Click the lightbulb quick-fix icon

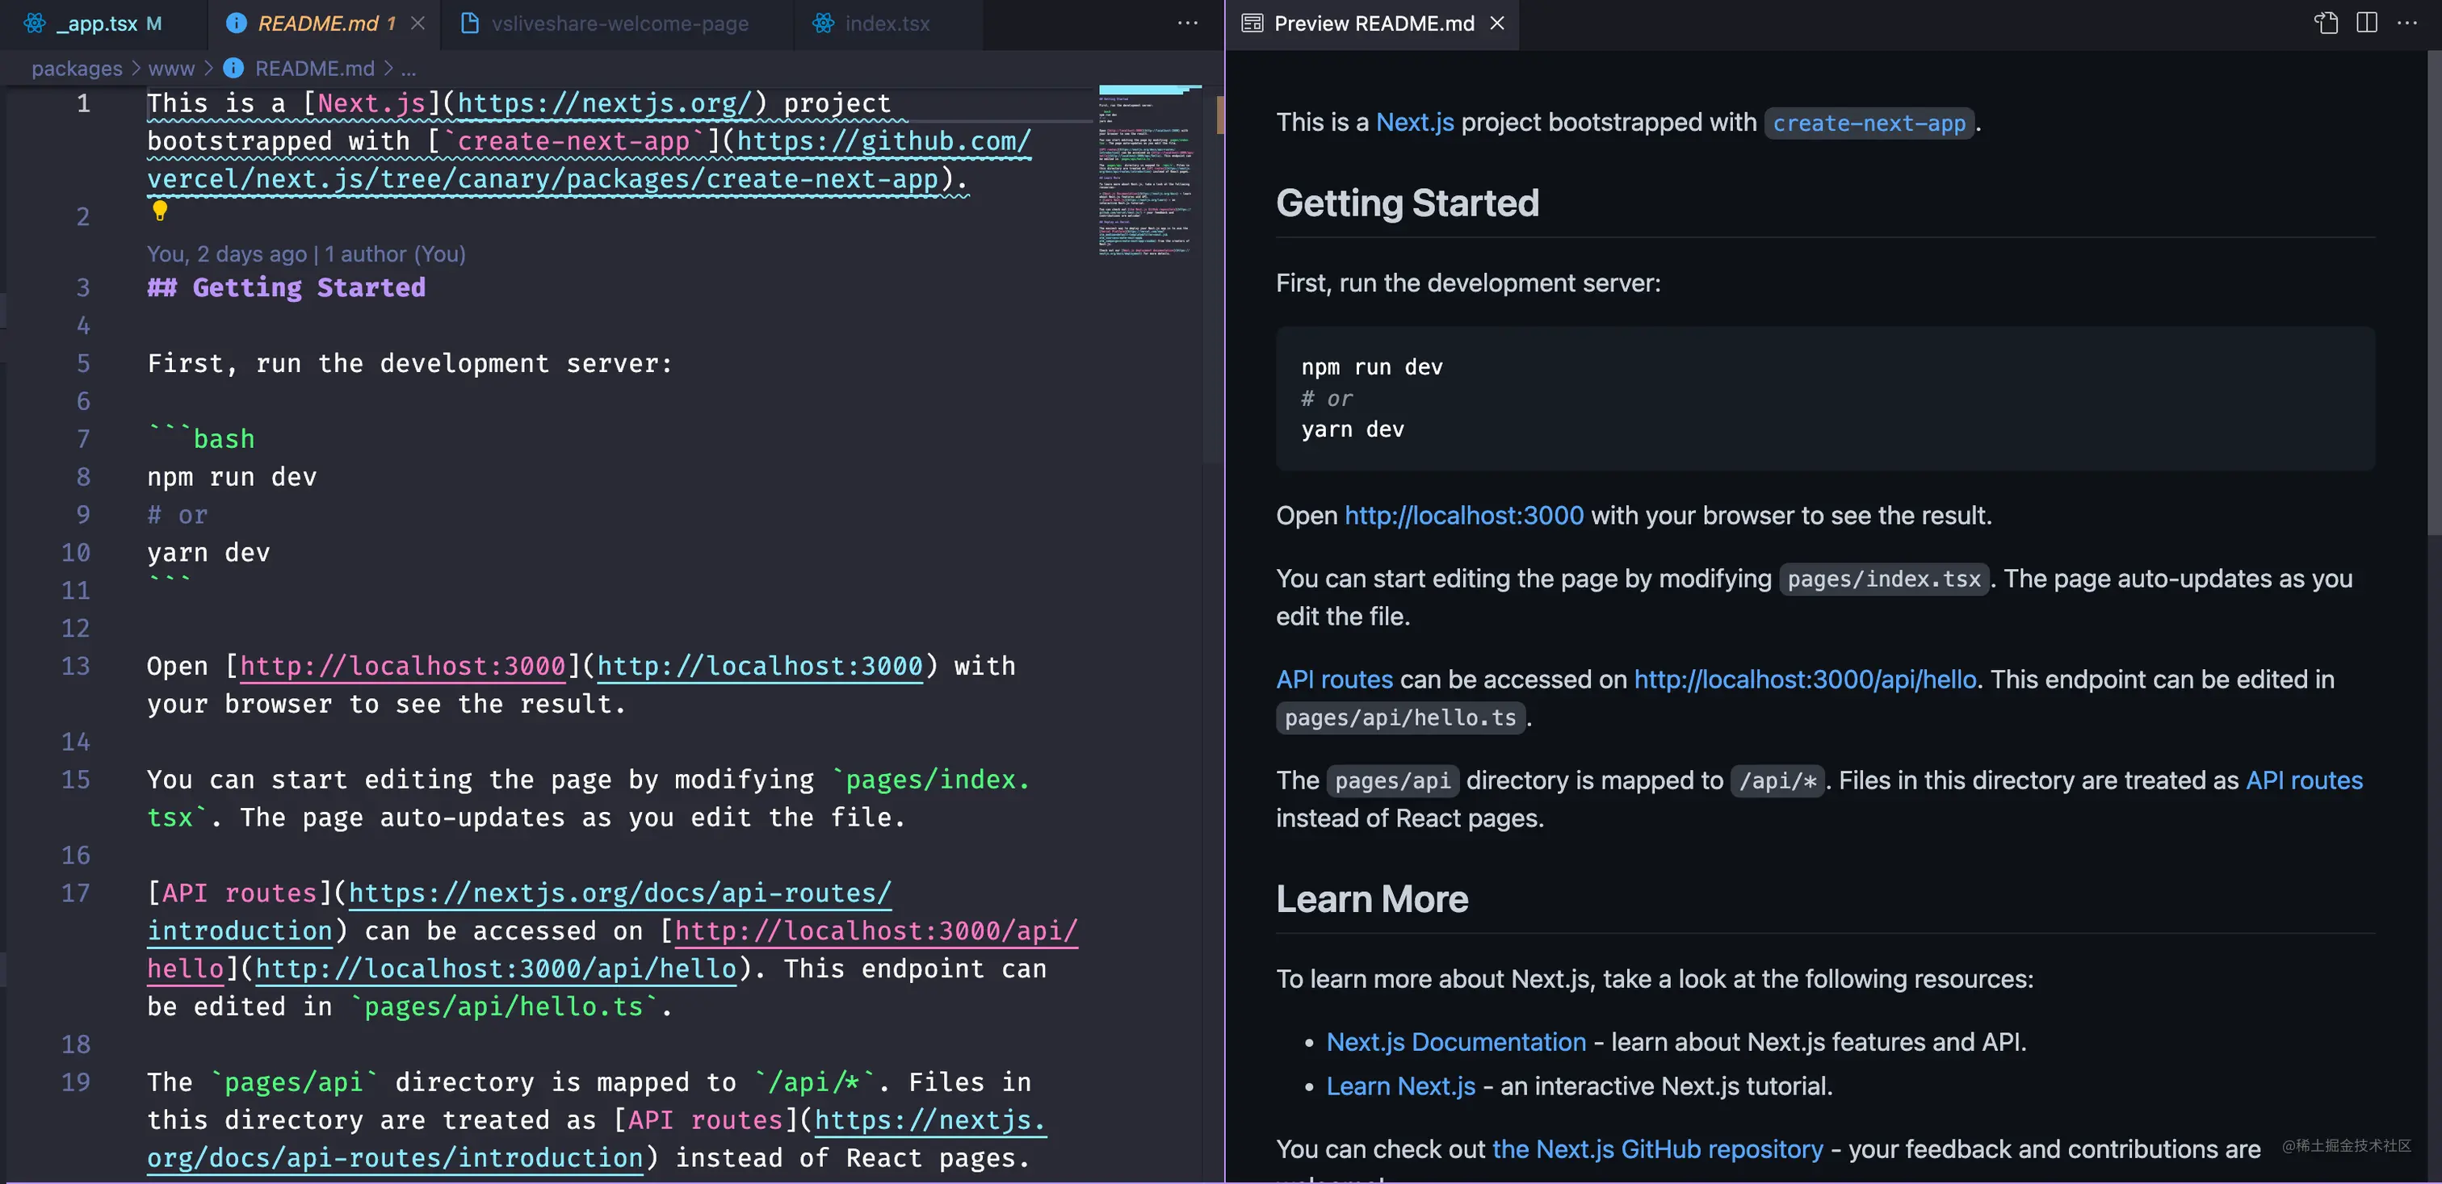[159, 211]
